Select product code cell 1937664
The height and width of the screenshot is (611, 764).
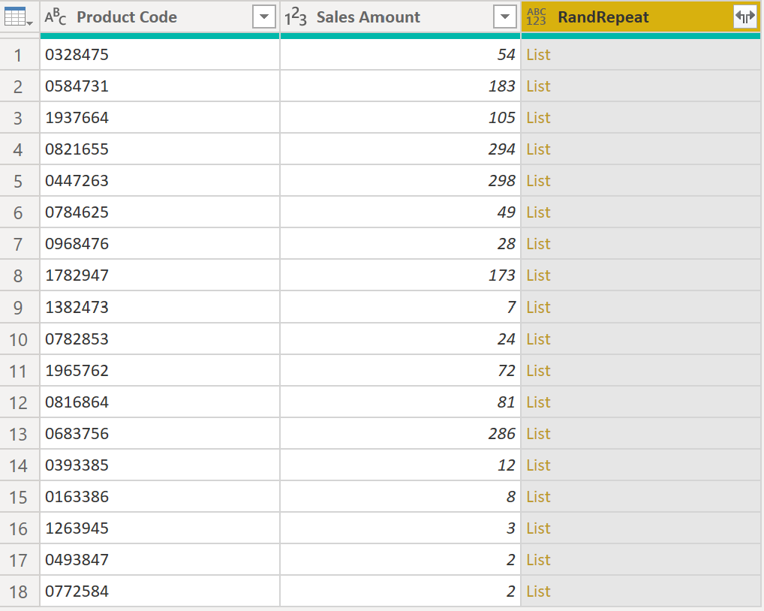click(160, 118)
